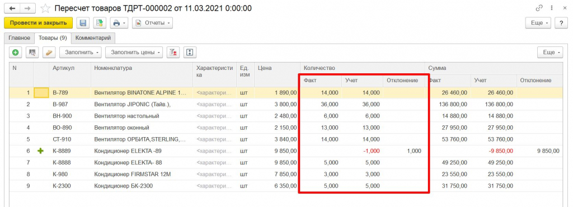Click expand rows icon in table toolbar
573x207 pixels.
point(190,52)
